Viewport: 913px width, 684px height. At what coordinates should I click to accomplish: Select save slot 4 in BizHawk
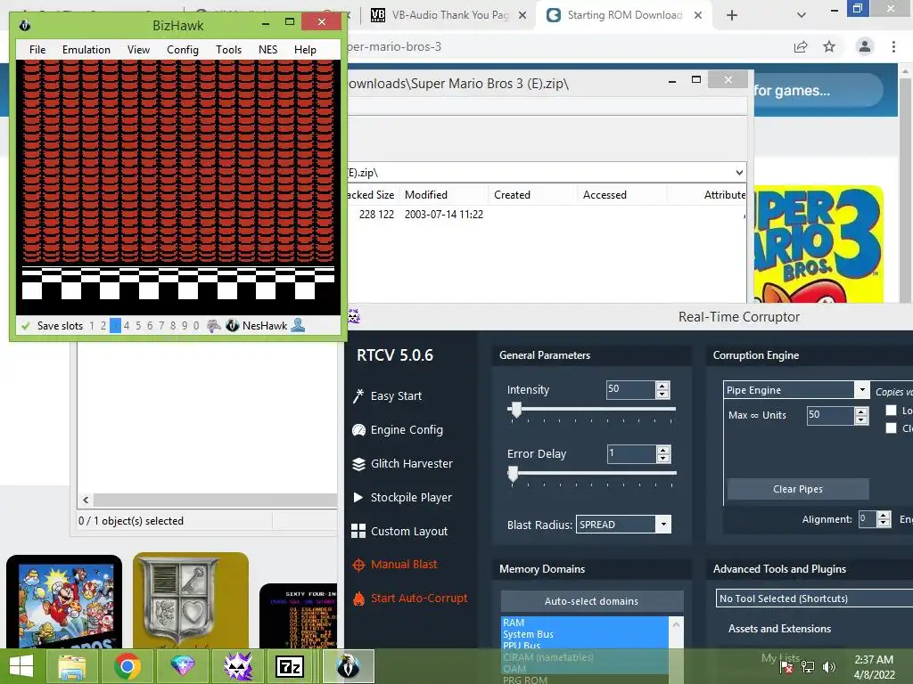(127, 326)
